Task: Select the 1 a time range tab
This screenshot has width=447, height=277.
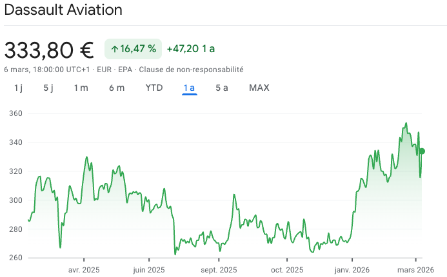Action: (189, 88)
